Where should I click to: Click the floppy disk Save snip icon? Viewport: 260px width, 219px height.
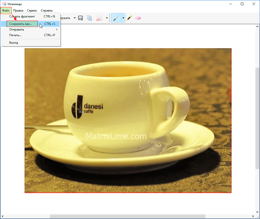pyautogui.click(x=80, y=18)
